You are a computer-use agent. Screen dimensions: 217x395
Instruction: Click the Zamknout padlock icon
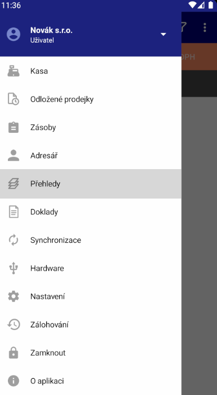tap(13, 352)
